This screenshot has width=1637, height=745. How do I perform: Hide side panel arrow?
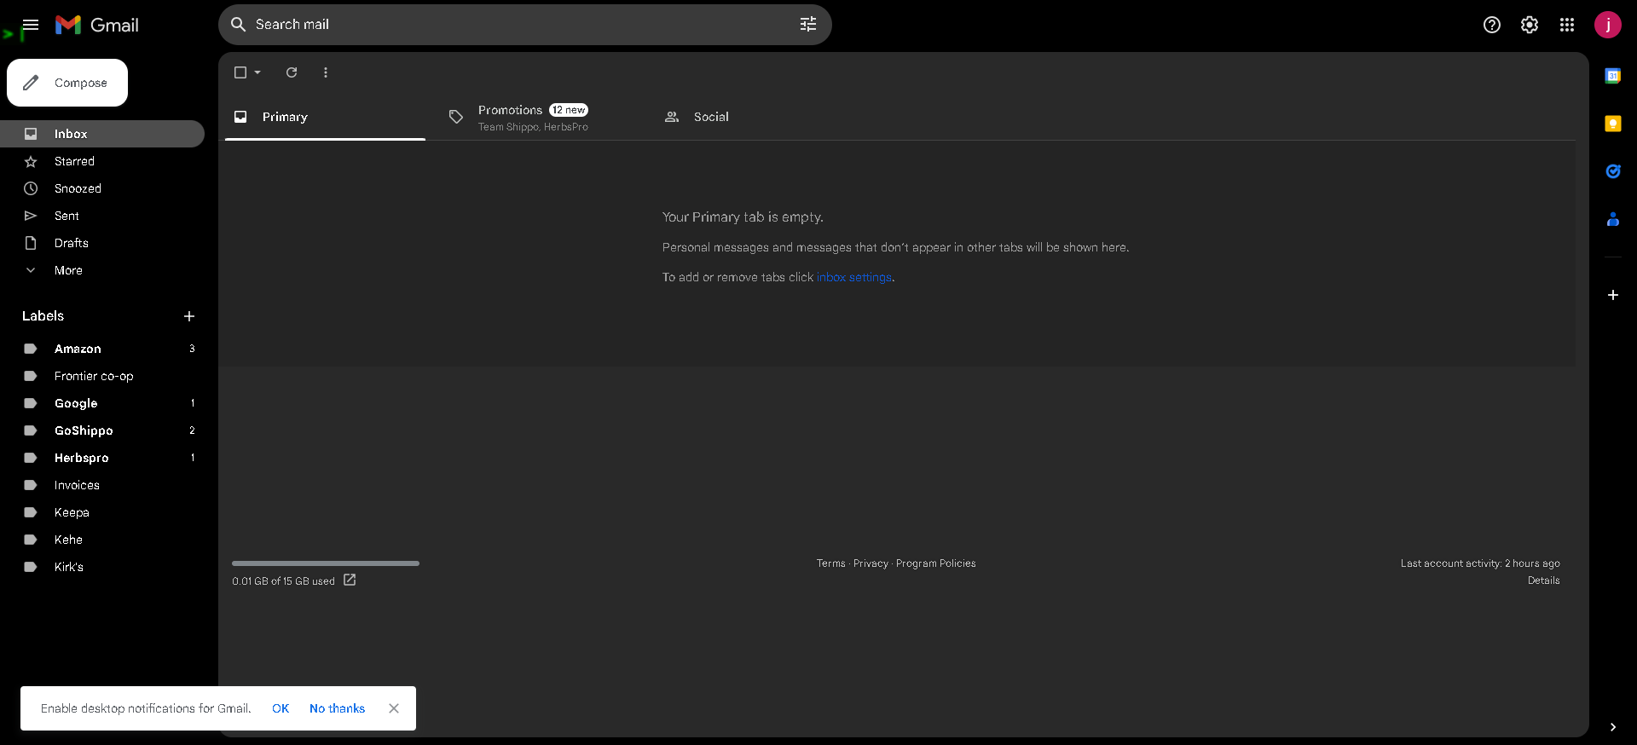[1613, 727]
